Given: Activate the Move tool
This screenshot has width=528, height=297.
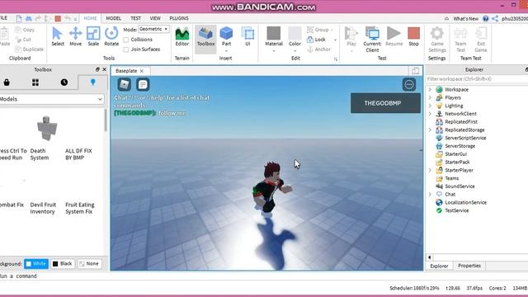Looking at the screenshot, I should pyautogui.click(x=75, y=36).
